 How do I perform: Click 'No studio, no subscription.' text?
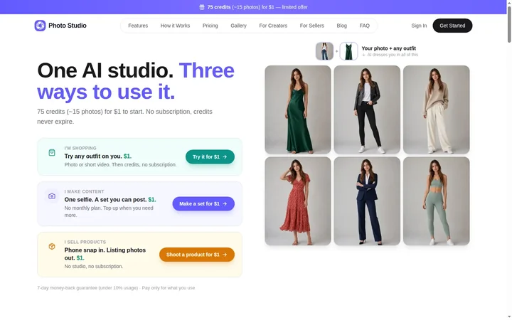click(94, 266)
